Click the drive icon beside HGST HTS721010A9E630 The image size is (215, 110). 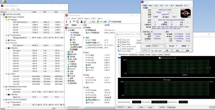(x=6, y=100)
